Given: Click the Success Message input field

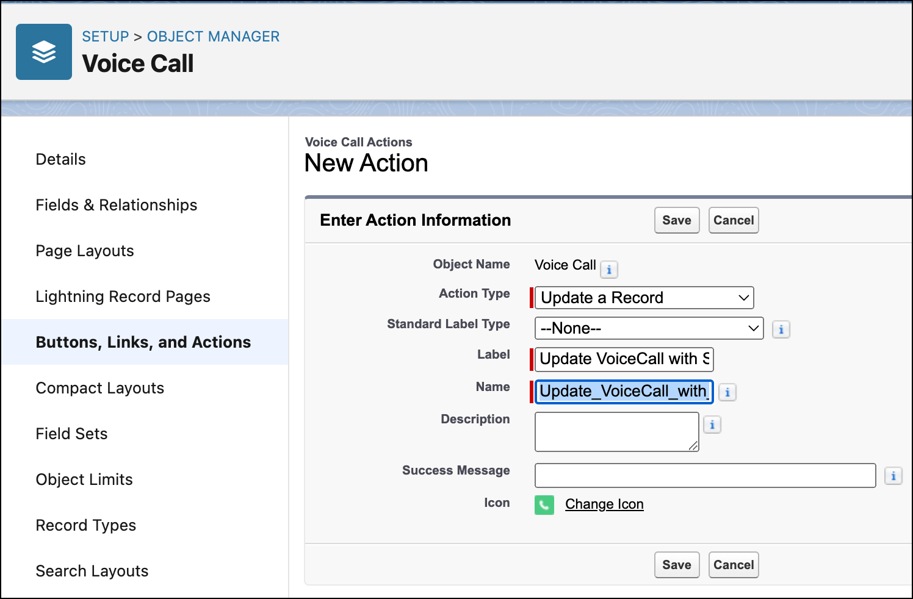Looking at the screenshot, I should (706, 476).
